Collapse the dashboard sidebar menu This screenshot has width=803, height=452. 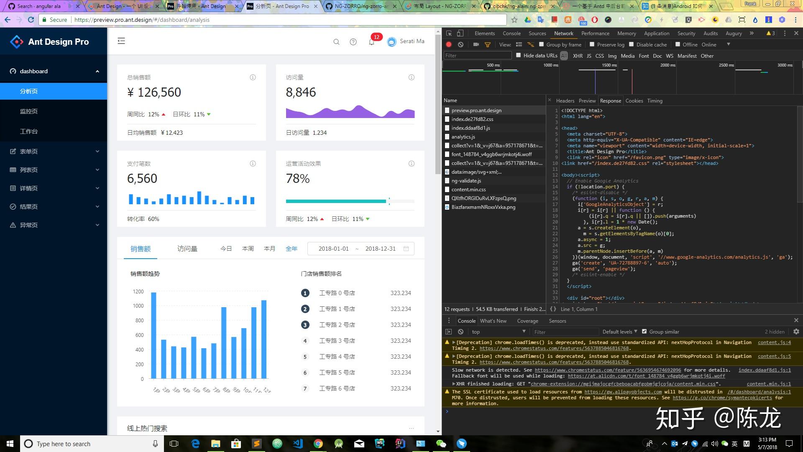coord(54,71)
